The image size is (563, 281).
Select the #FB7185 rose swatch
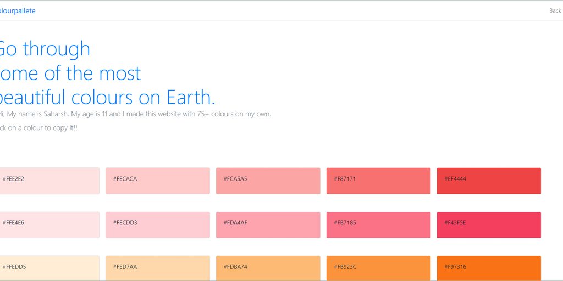pyautogui.click(x=378, y=225)
